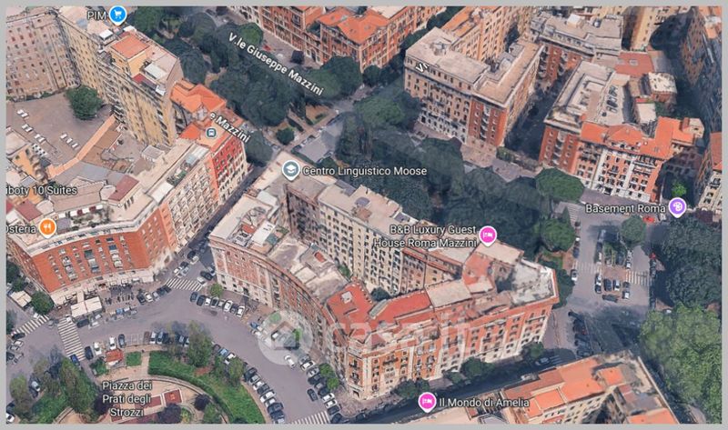The height and width of the screenshot is (430, 728).
Task: Open the Basement Roma purple marker
Action: point(677,207)
